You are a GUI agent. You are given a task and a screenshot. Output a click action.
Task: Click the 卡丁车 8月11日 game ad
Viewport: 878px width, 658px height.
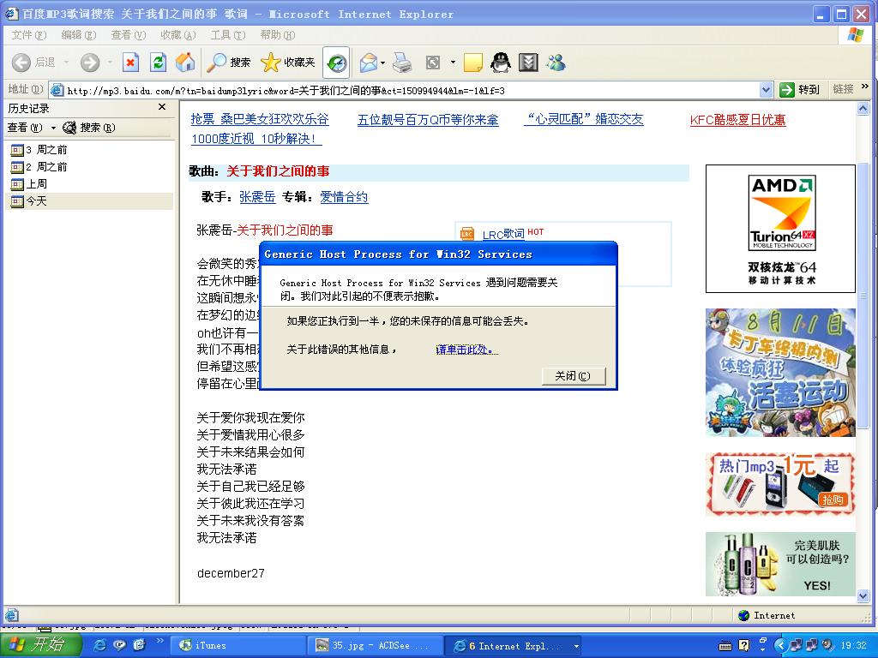pyautogui.click(x=780, y=373)
